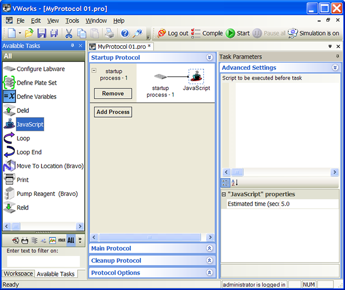Switch to the Workspace tab
This screenshot has height=290, width=345.
click(18, 274)
